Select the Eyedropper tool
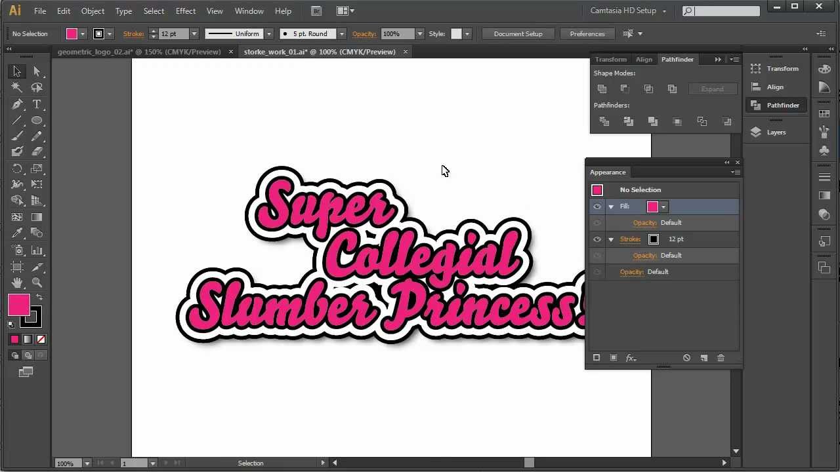The width and height of the screenshot is (840, 472). tap(17, 233)
